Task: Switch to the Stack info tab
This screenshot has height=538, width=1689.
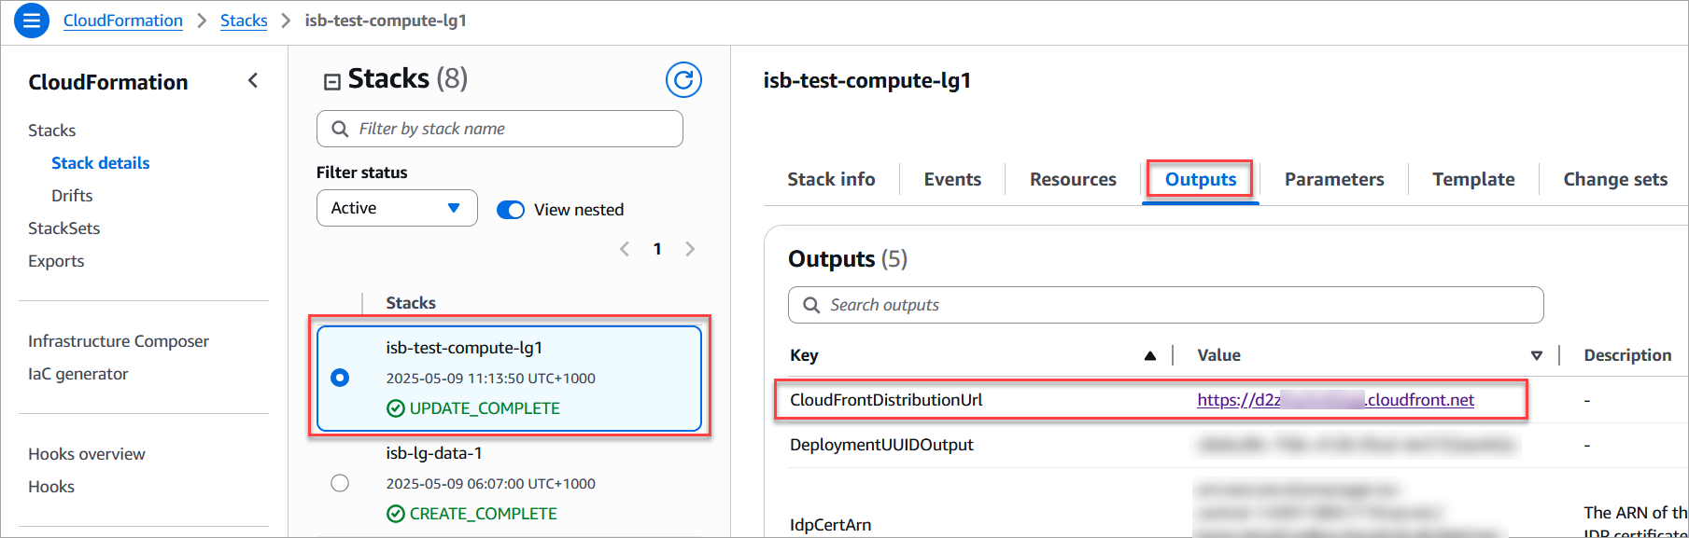Action: click(831, 179)
